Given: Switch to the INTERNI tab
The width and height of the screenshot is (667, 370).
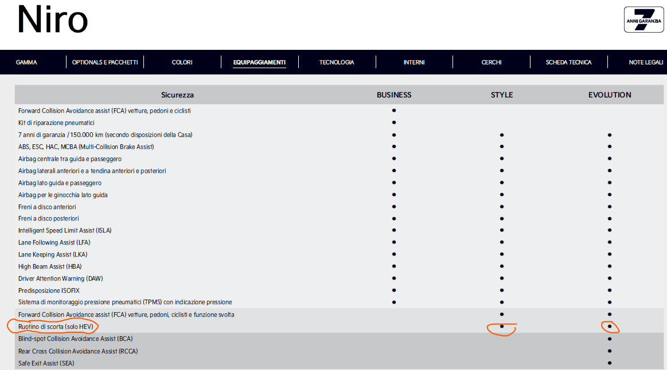Looking at the screenshot, I should tap(414, 62).
